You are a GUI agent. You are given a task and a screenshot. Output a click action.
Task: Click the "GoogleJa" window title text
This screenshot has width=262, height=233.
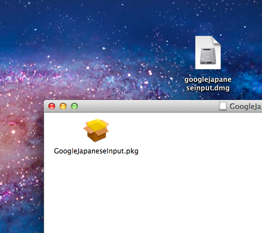(x=246, y=106)
